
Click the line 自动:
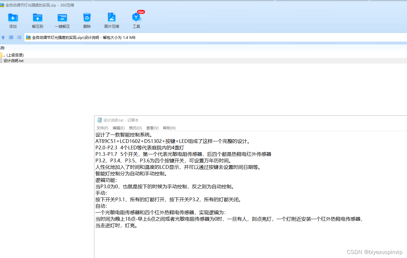click(102, 206)
